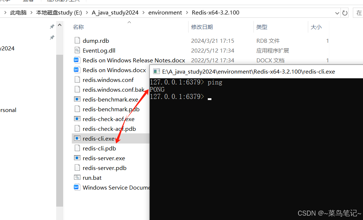
Task: Click the EventLog.dll file icon
Action: 77,50
